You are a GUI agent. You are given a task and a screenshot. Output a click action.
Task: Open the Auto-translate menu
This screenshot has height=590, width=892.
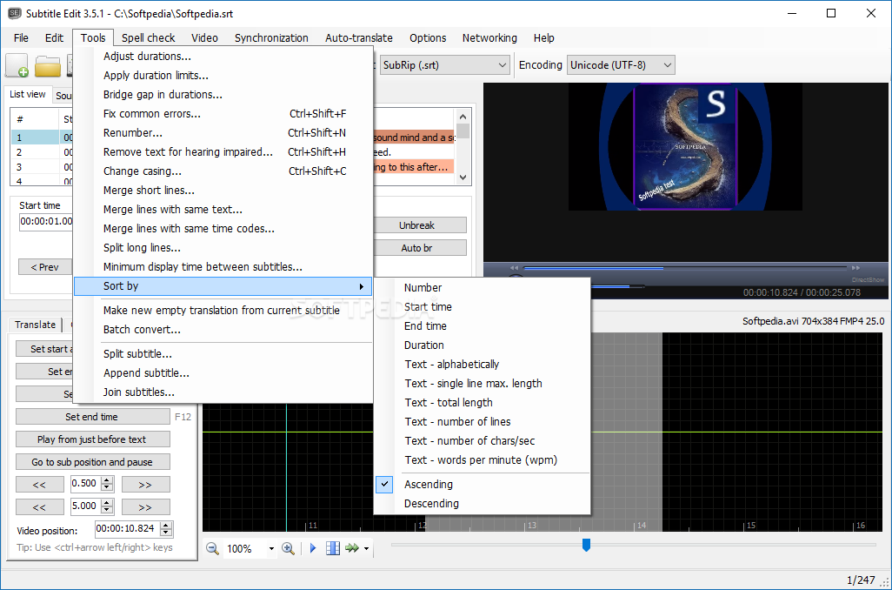[359, 38]
